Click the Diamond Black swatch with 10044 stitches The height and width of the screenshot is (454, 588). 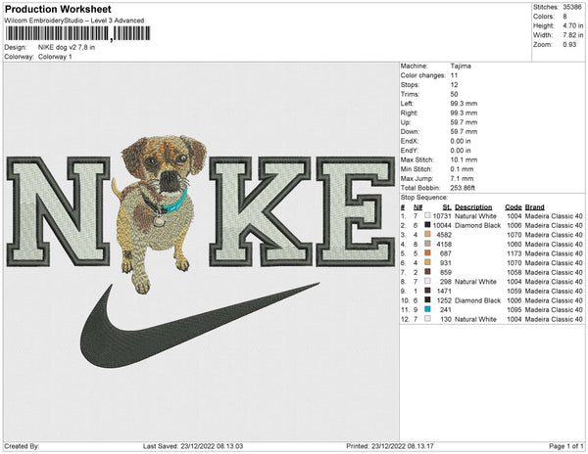(x=427, y=225)
